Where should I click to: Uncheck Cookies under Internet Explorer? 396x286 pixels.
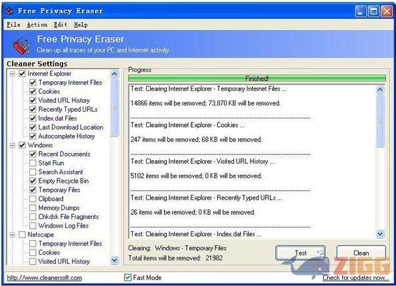(x=33, y=92)
